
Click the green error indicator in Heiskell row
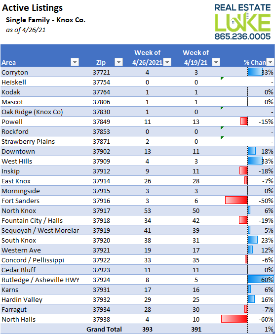click(x=222, y=79)
